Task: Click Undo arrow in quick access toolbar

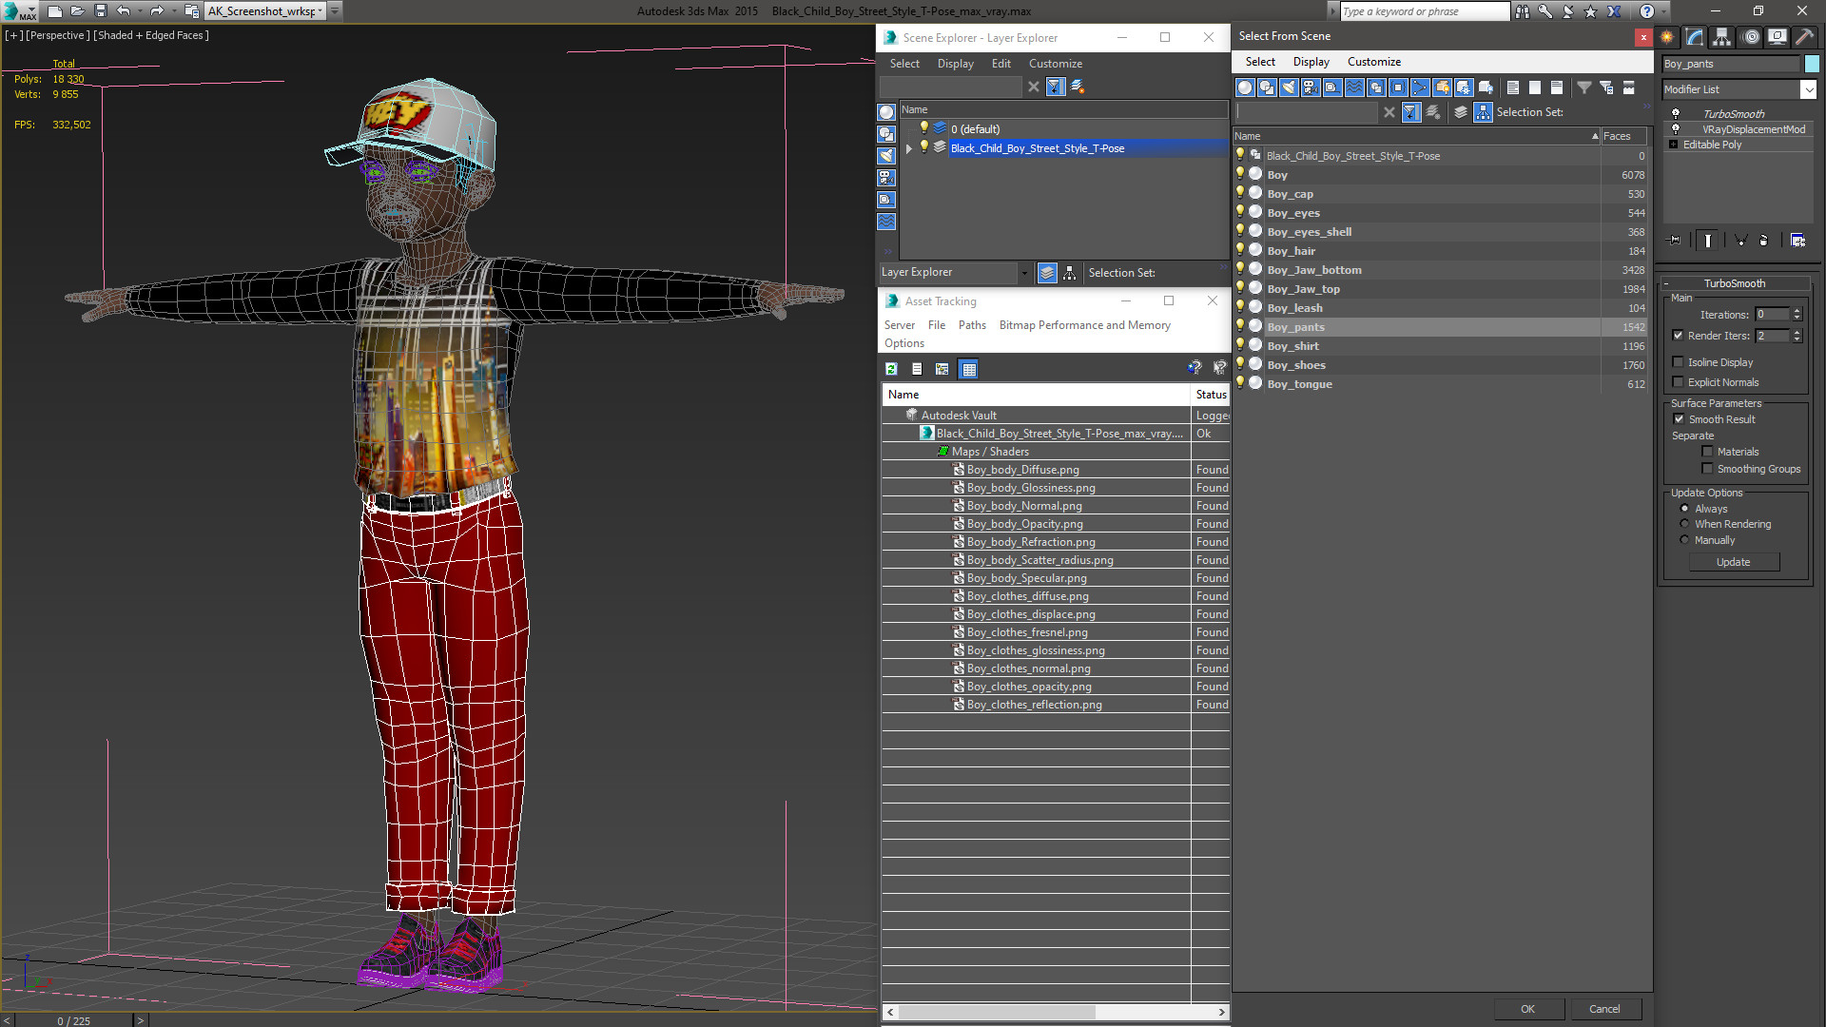Action: pos(124,11)
